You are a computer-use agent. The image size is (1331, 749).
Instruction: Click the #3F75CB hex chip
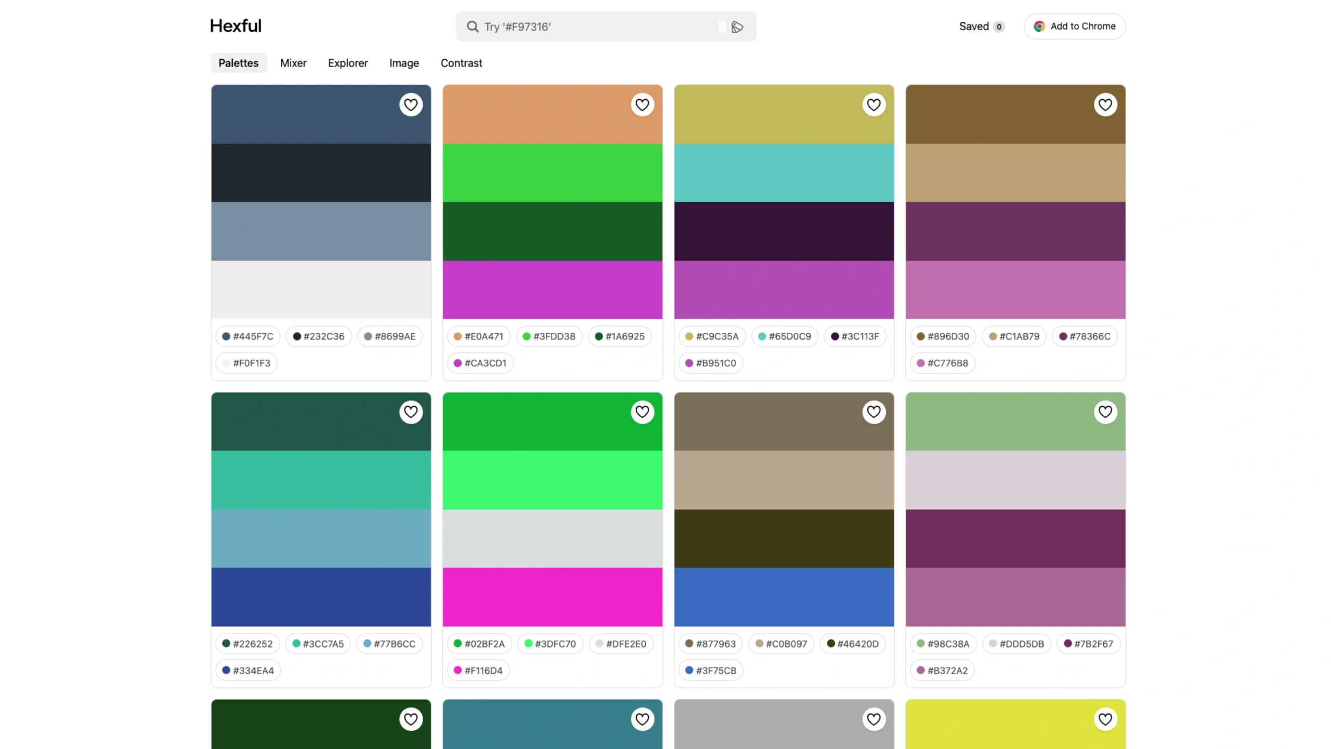pos(711,671)
